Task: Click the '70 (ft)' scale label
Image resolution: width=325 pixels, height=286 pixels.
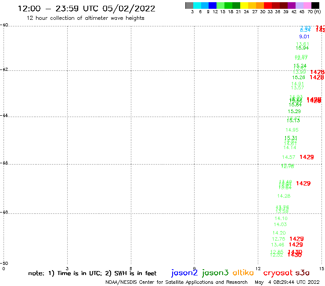Action: click(x=314, y=11)
